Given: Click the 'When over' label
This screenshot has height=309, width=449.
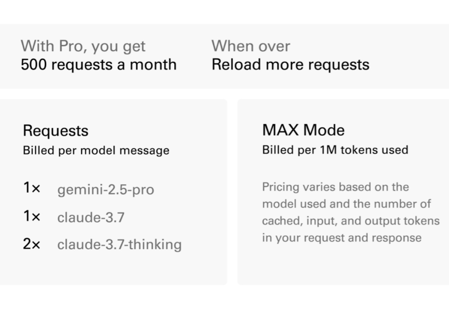Looking at the screenshot, I should pyautogui.click(x=251, y=46).
